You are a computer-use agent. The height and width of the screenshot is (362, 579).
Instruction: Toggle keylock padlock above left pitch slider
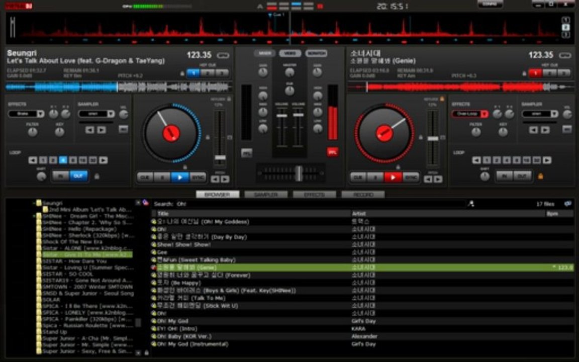(229, 99)
